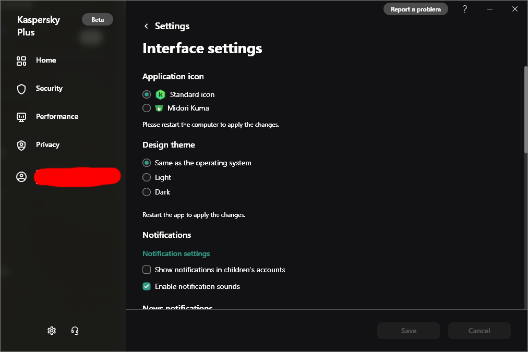Open the user account profile icon
The image size is (528, 352).
click(x=21, y=177)
